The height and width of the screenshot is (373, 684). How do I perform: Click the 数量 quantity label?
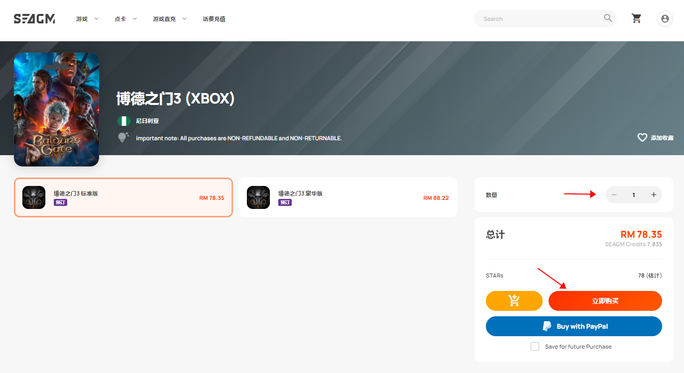(x=491, y=195)
